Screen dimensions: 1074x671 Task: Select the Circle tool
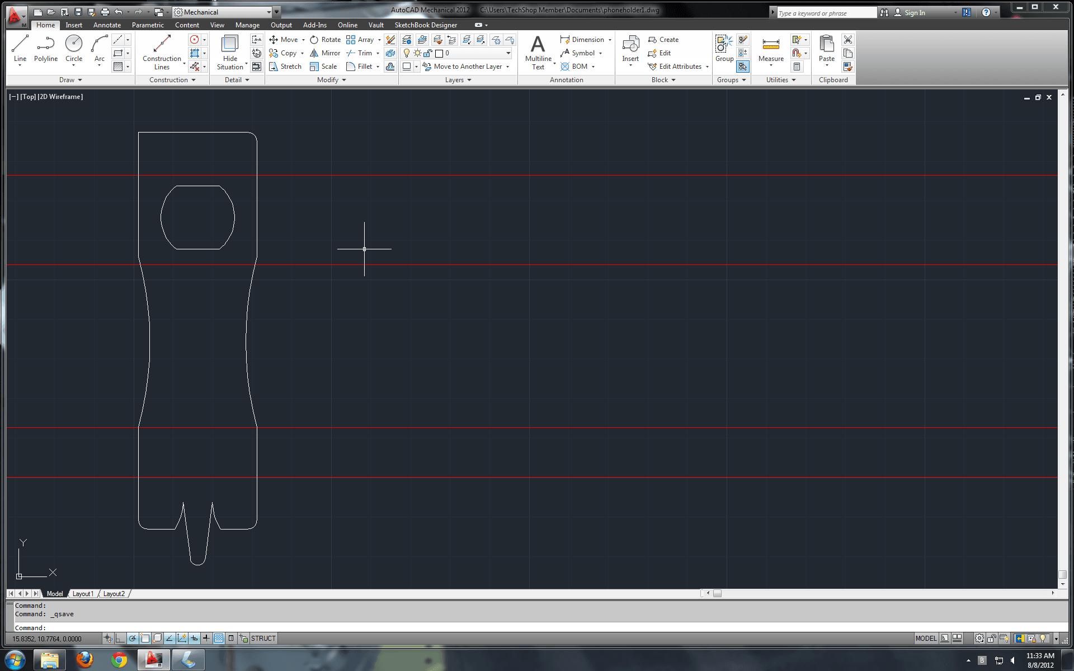click(73, 50)
